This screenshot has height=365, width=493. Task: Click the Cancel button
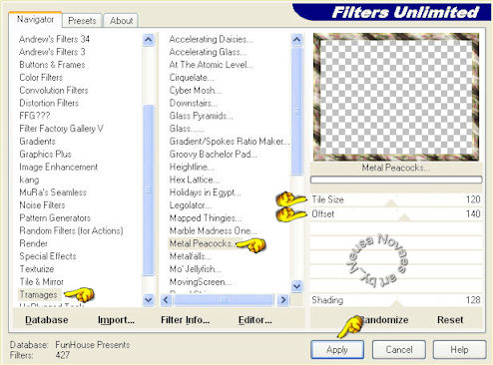coord(399,350)
